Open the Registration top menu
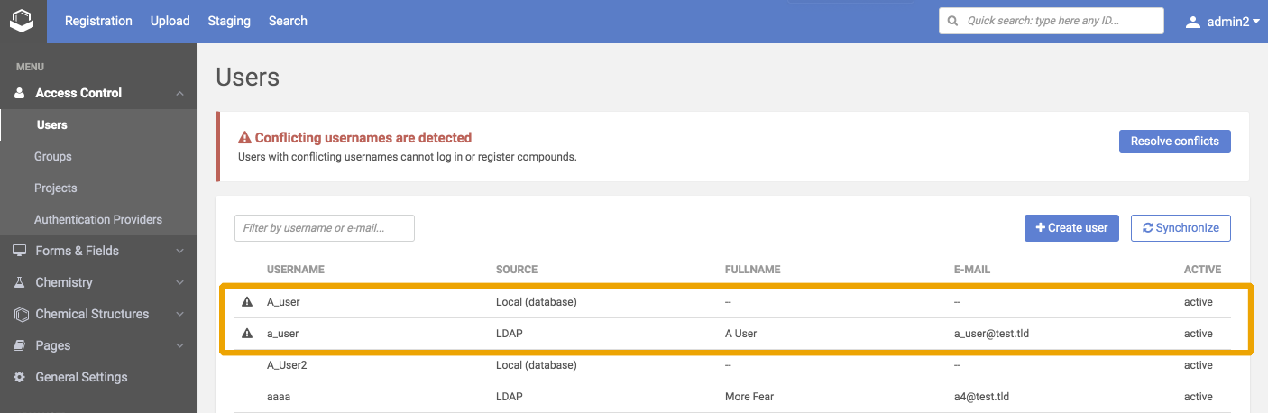The width and height of the screenshot is (1268, 413). 98,21
